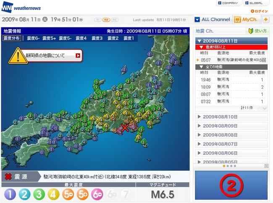The height and width of the screenshot is (203, 273).
Task: Expand the 2009年08月08日 section
Action: pyautogui.click(x=231, y=135)
